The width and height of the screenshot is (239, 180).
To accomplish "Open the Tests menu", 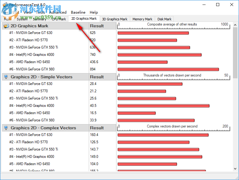I will tap(40, 12).
